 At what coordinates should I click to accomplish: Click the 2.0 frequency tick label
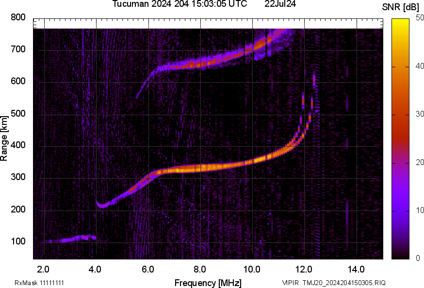(43, 269)
